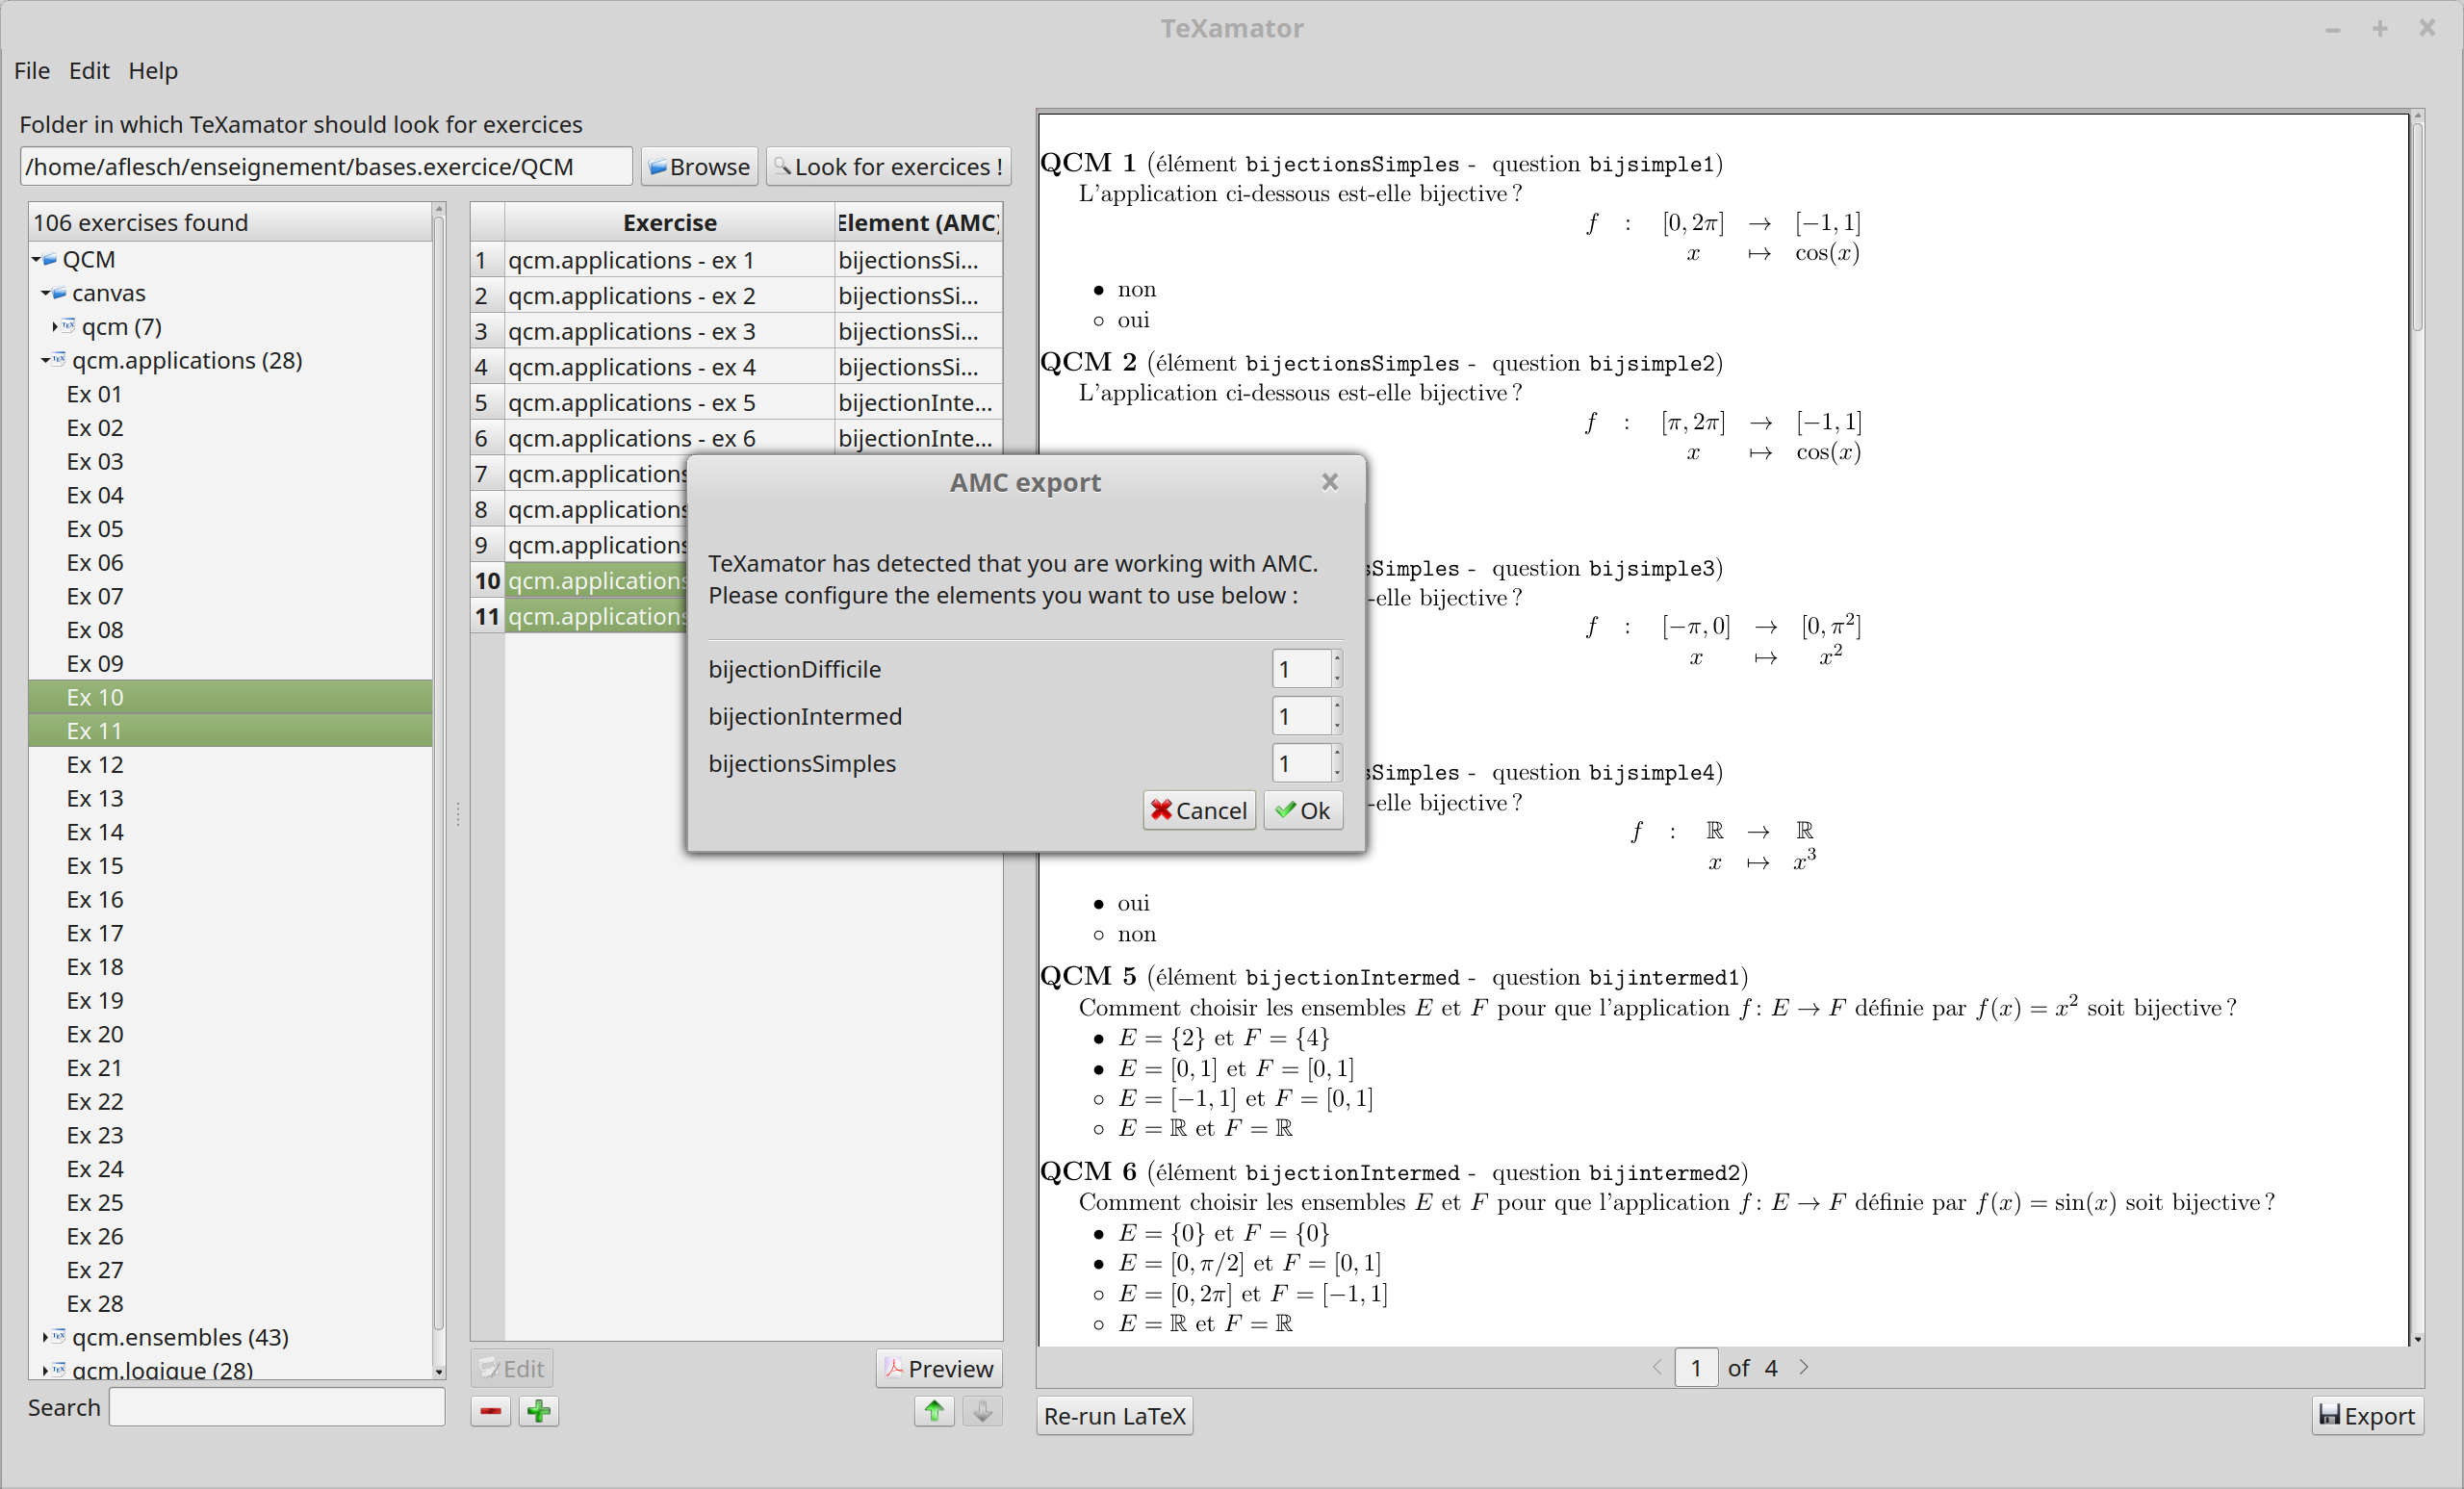Expand the qcm (7) tree node

55,327
